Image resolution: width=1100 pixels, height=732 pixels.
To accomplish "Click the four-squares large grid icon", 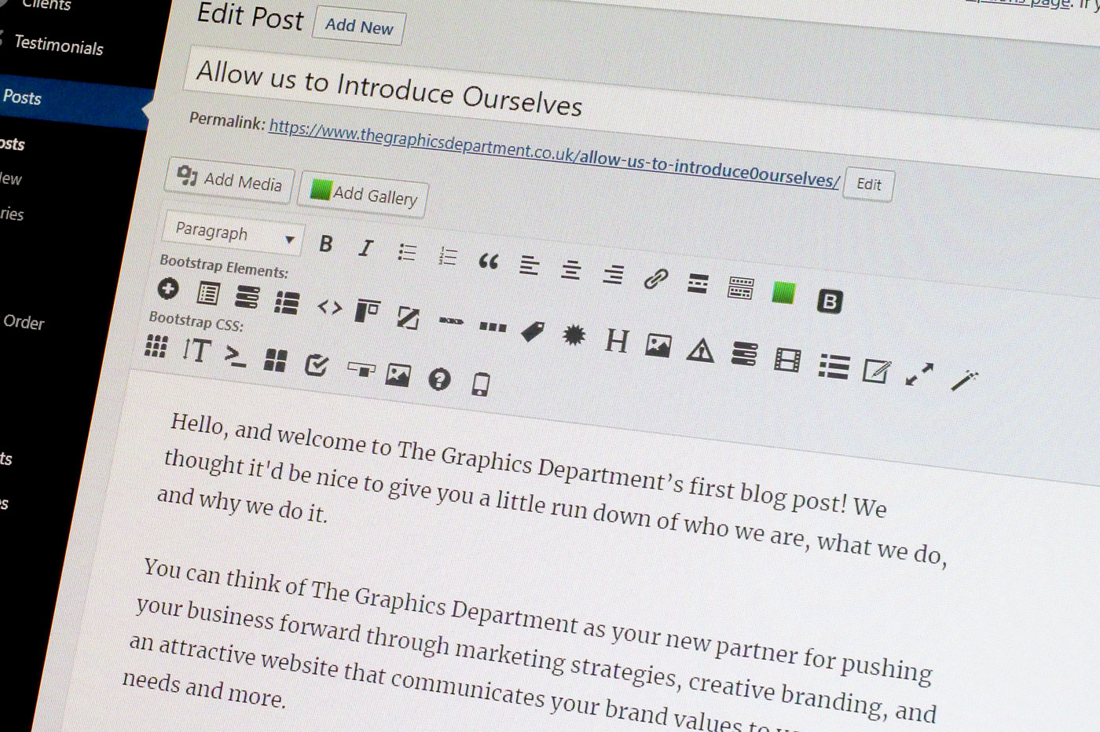I will pyautogui.click(x=275, y=361).
